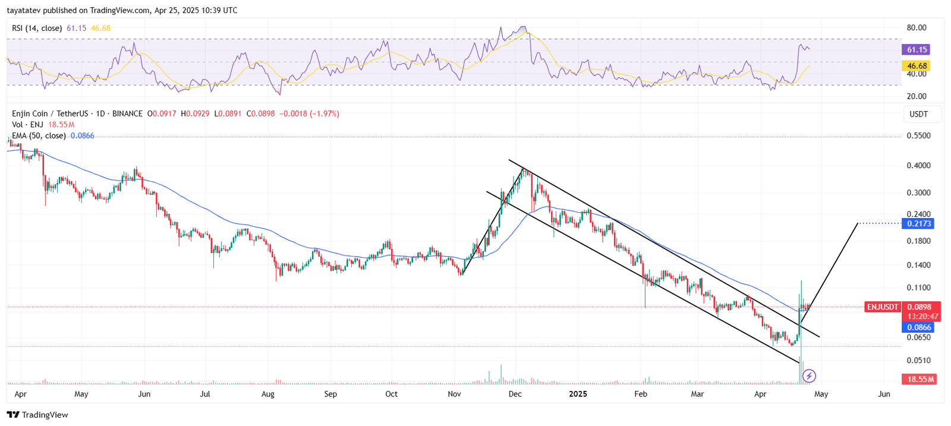
Task: Click the BINANCE exchange text in title
Action: [x=127, y=113]
